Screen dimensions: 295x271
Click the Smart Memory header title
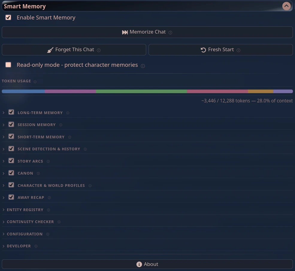pyautogui.click(x=25, y=6)
